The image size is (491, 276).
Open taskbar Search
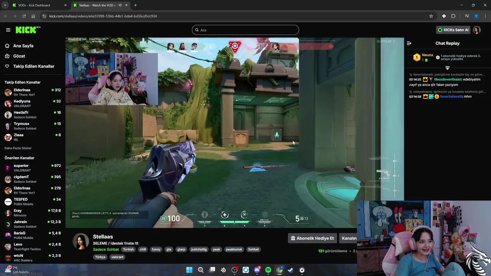(x=201, y=270)
